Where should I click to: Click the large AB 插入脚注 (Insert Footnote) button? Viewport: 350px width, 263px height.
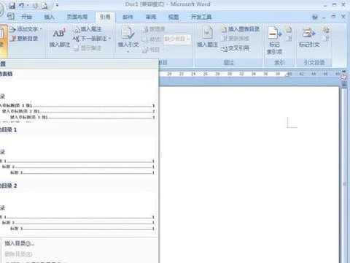pyautogui.click(x=60, y=37)
